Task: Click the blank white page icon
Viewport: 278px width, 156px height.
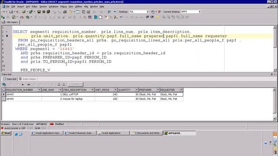Action: click(100, 17)
